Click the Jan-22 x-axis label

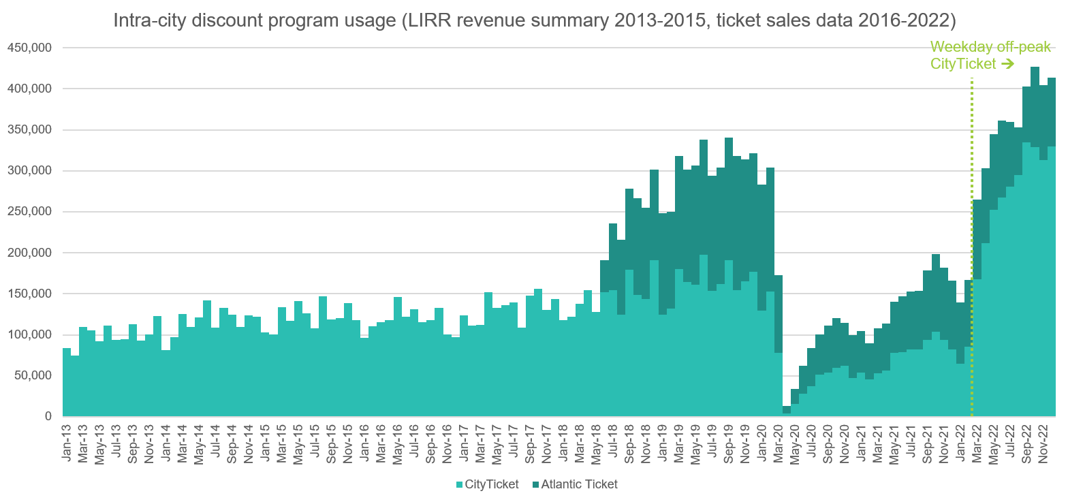coord(960,443)
